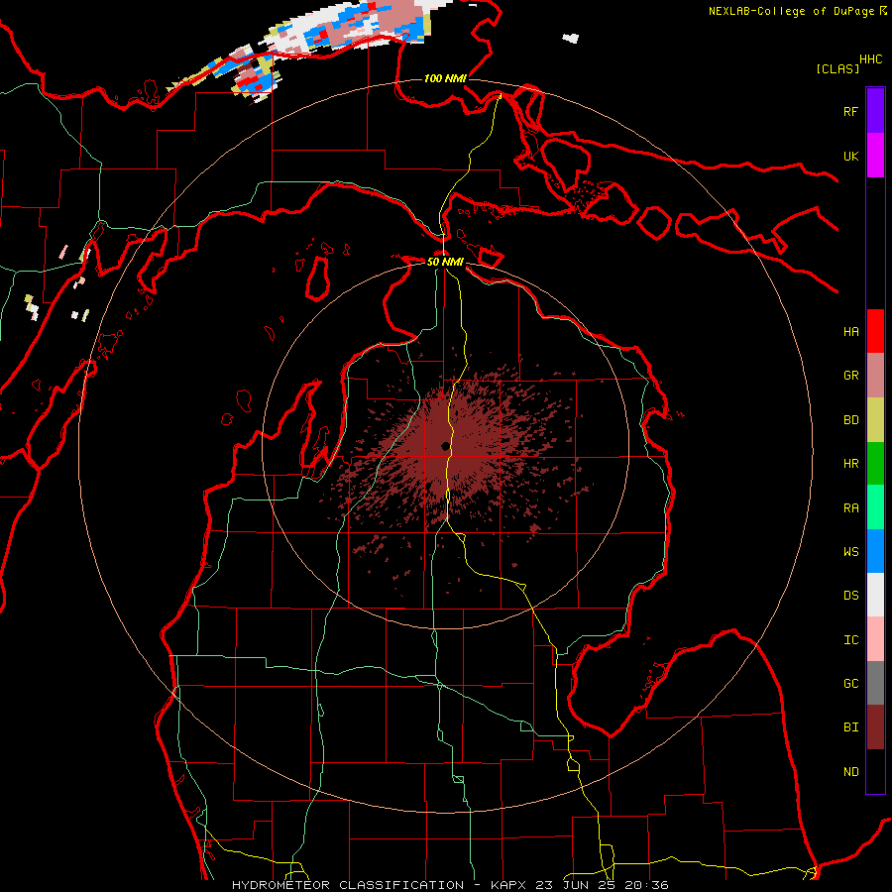Click the HA legend label
The width and height of the screenshot is (892, 892).
tap(850, 332)
